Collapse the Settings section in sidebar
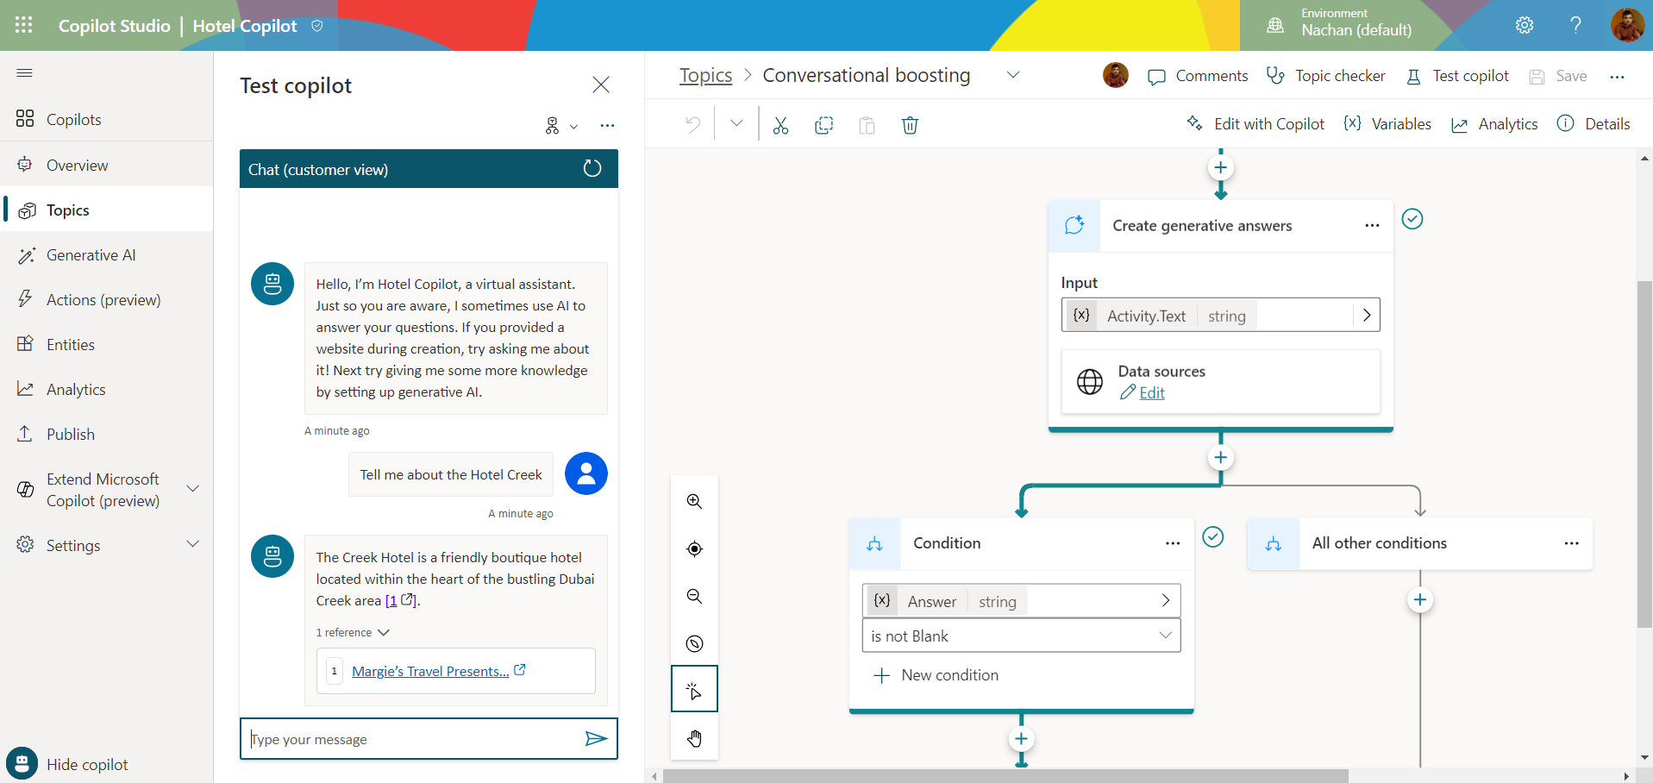Screen dimensions: 1653x783 (193, 543)
